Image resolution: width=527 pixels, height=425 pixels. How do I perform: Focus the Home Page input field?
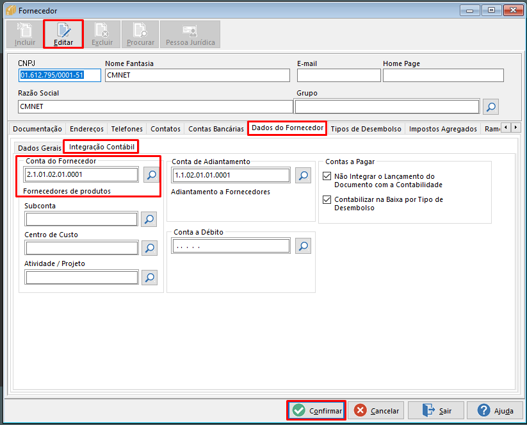click(x=443, y=76)
